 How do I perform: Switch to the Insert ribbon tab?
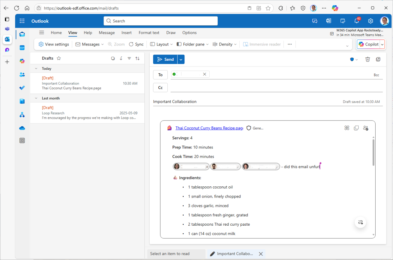[x=127, y=32]
